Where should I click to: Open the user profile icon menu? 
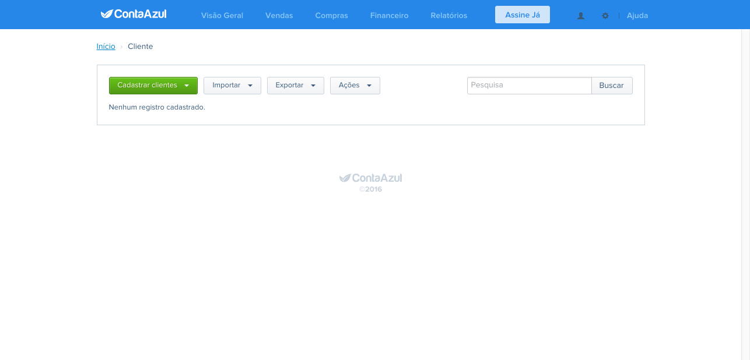[581, 16]
